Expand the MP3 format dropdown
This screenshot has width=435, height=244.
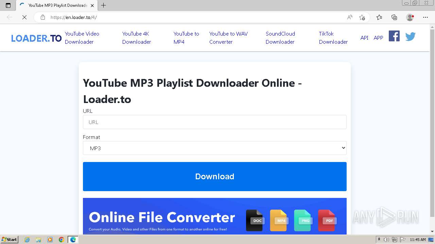(x=215, y=148)
